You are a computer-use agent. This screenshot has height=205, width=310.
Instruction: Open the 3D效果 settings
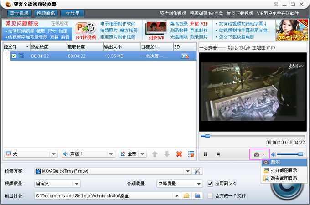pos(72,13)
